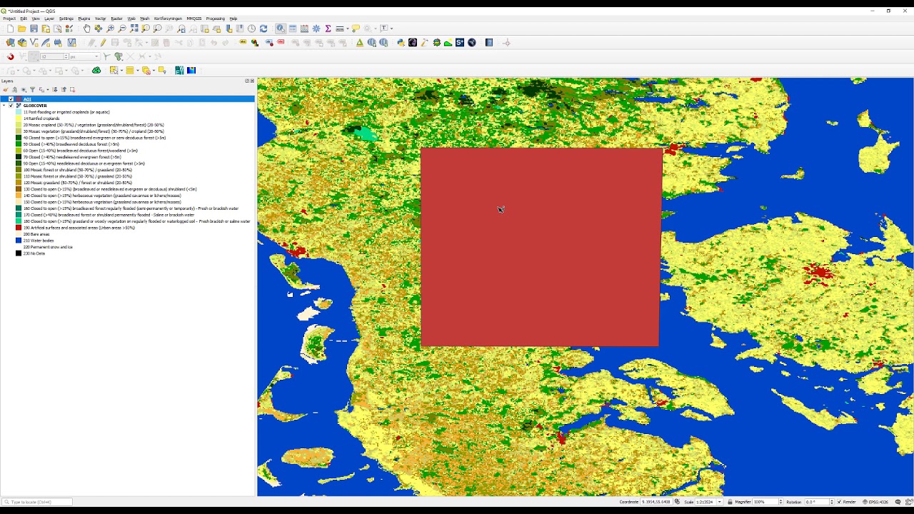Increase the Magnifier spinbox value
Viewport: 914px width, 514px height.
(x=780, y=500)
